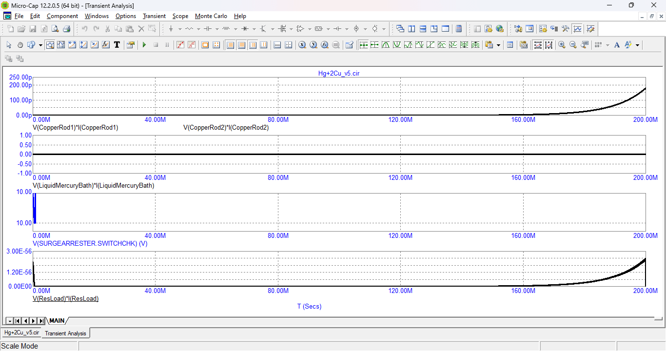Screen dimensions: 666x351
Task: Click the go-to-peak cursor icon
Action: pyautogui.click(x=386, y=45)
